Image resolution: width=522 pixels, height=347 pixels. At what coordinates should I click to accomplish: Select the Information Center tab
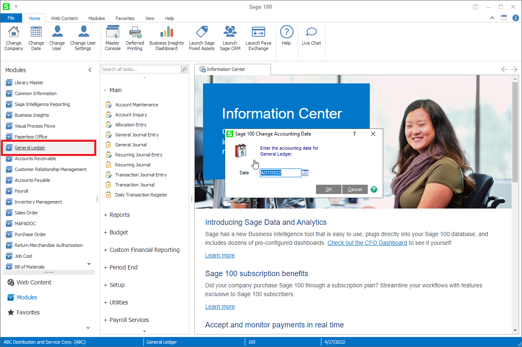(233, 69)
